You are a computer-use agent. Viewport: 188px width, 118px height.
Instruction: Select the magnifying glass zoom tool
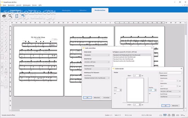(10, 16)
